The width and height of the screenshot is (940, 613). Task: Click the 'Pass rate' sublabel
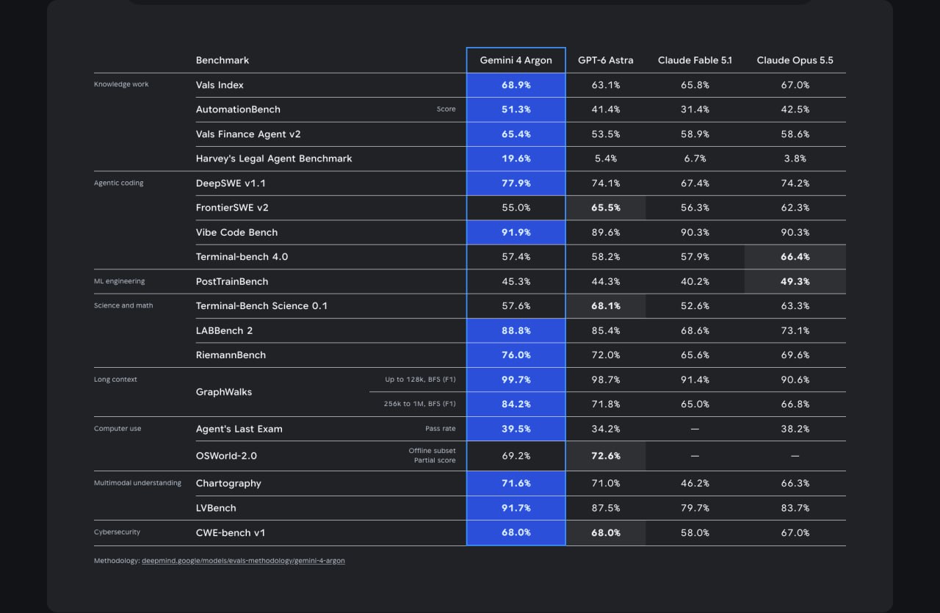tap(441, 429)
